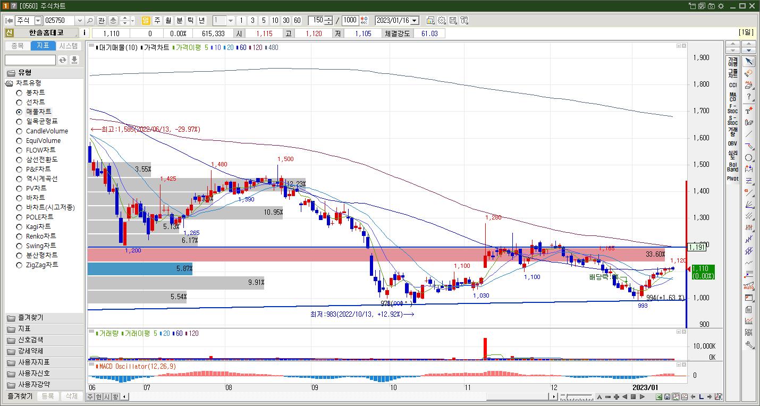Click the 삭제 button at bottom left

[x=71, y=396]
